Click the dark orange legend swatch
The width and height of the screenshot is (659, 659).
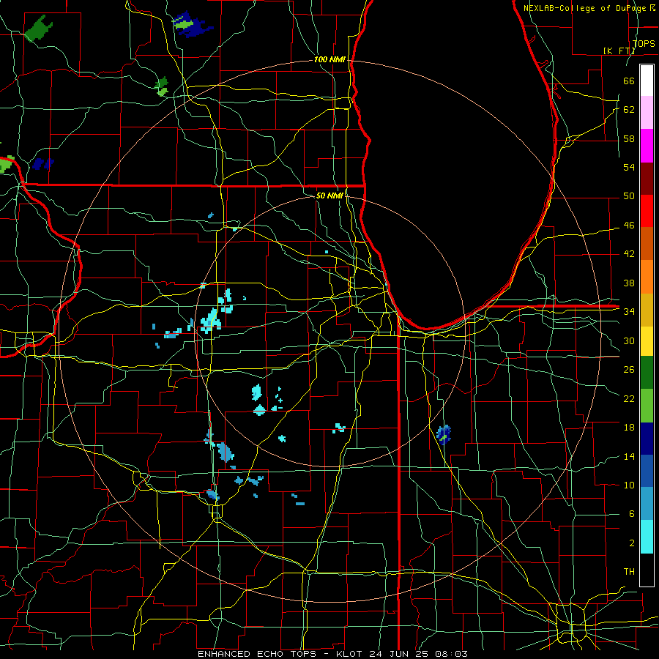[647, 244]
